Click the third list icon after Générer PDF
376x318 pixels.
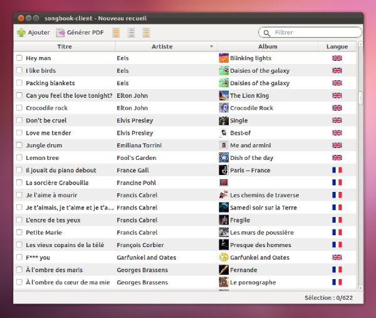click(x=146, y=33)
